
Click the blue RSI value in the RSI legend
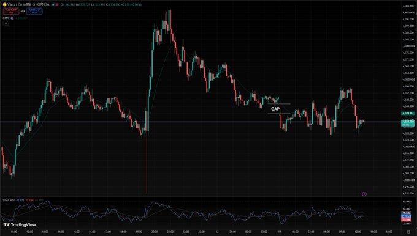point(20,200)
